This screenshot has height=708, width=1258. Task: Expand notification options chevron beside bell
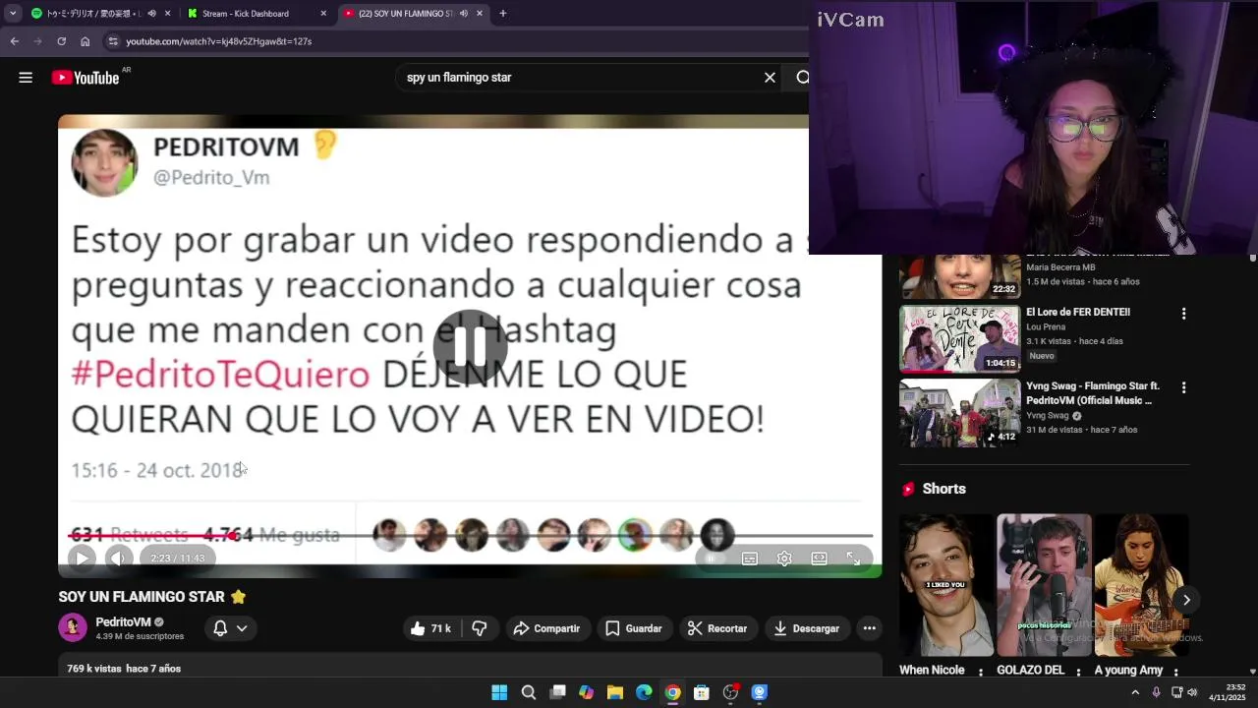click(x=242, y=628)
